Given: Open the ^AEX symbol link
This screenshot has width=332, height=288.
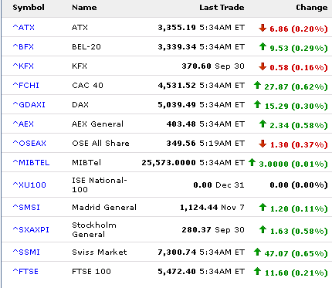Looking at the screenshot, I should pyautogui.click(x=23, y=124).
